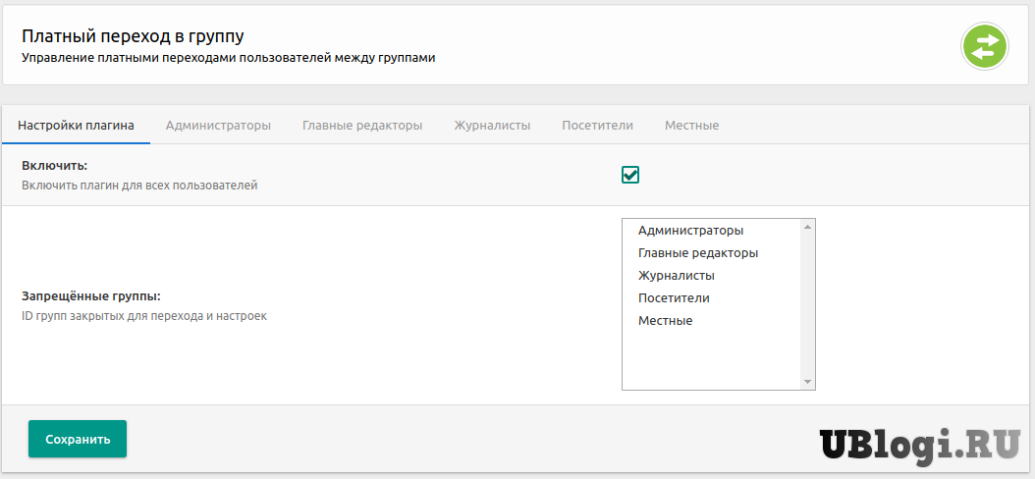Choose Местные in the forbidden groups list
The width and height of the screenshot is (1035, 479).
(665, 321)
